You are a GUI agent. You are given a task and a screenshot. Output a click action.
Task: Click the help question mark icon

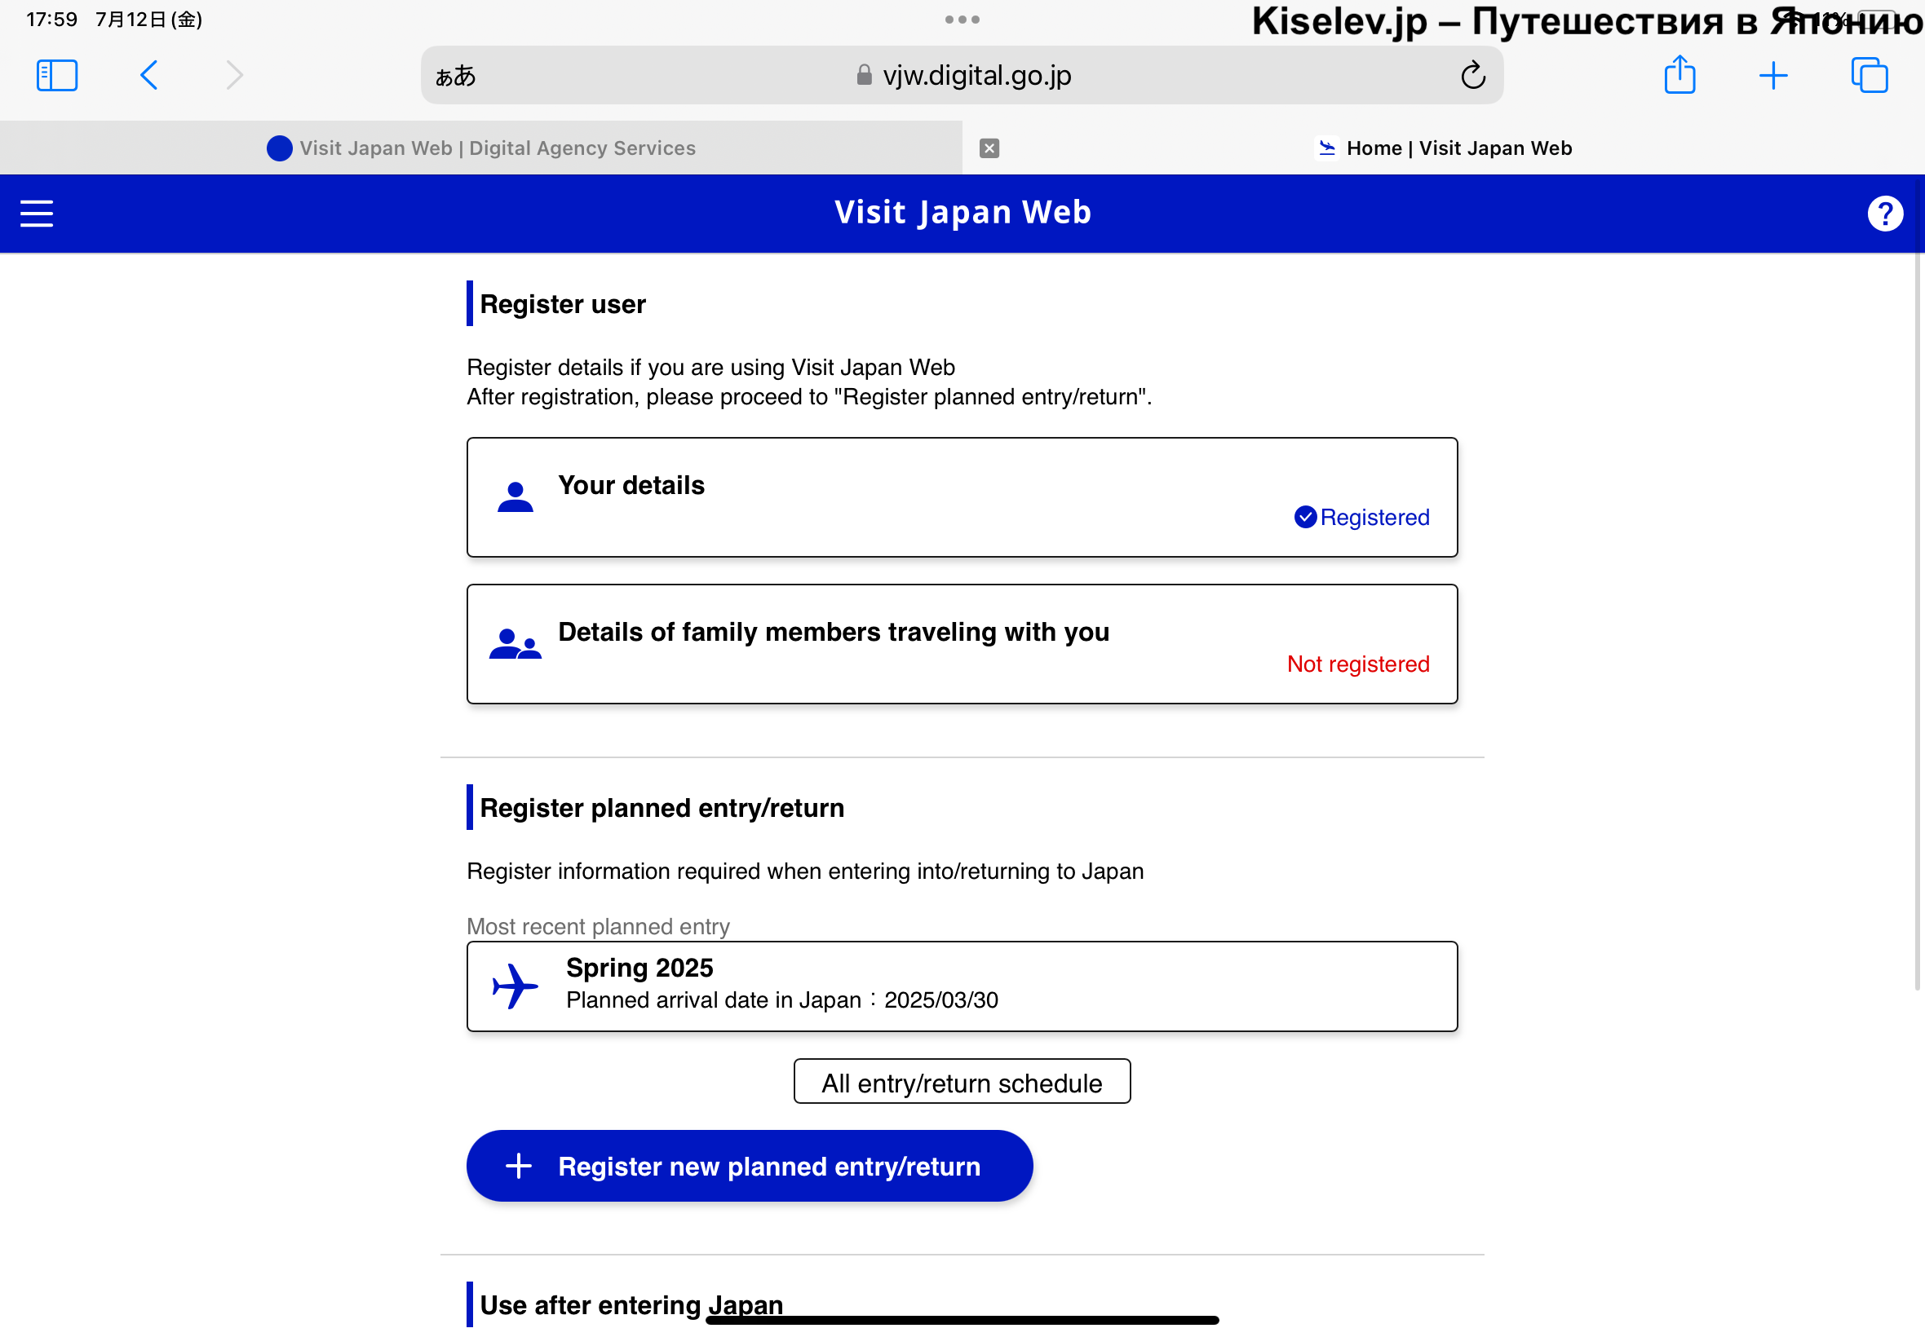pyautogui.click(x=1885, y=213)
